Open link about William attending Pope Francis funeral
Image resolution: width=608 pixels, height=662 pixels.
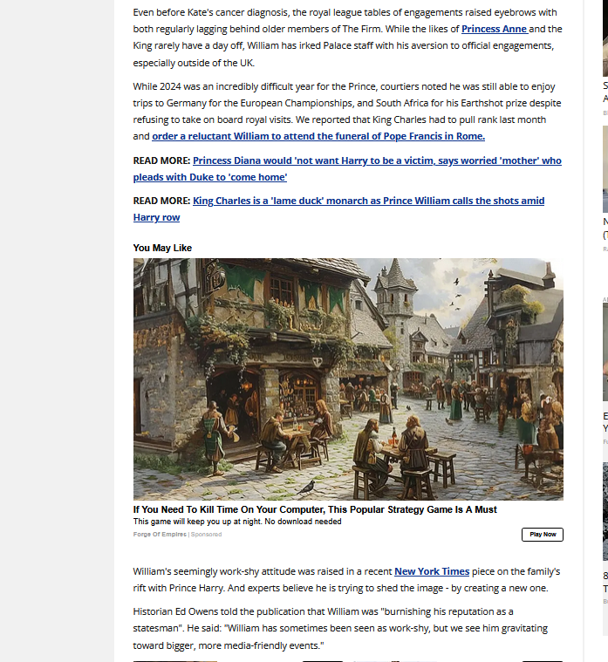(x=318, y=136)
